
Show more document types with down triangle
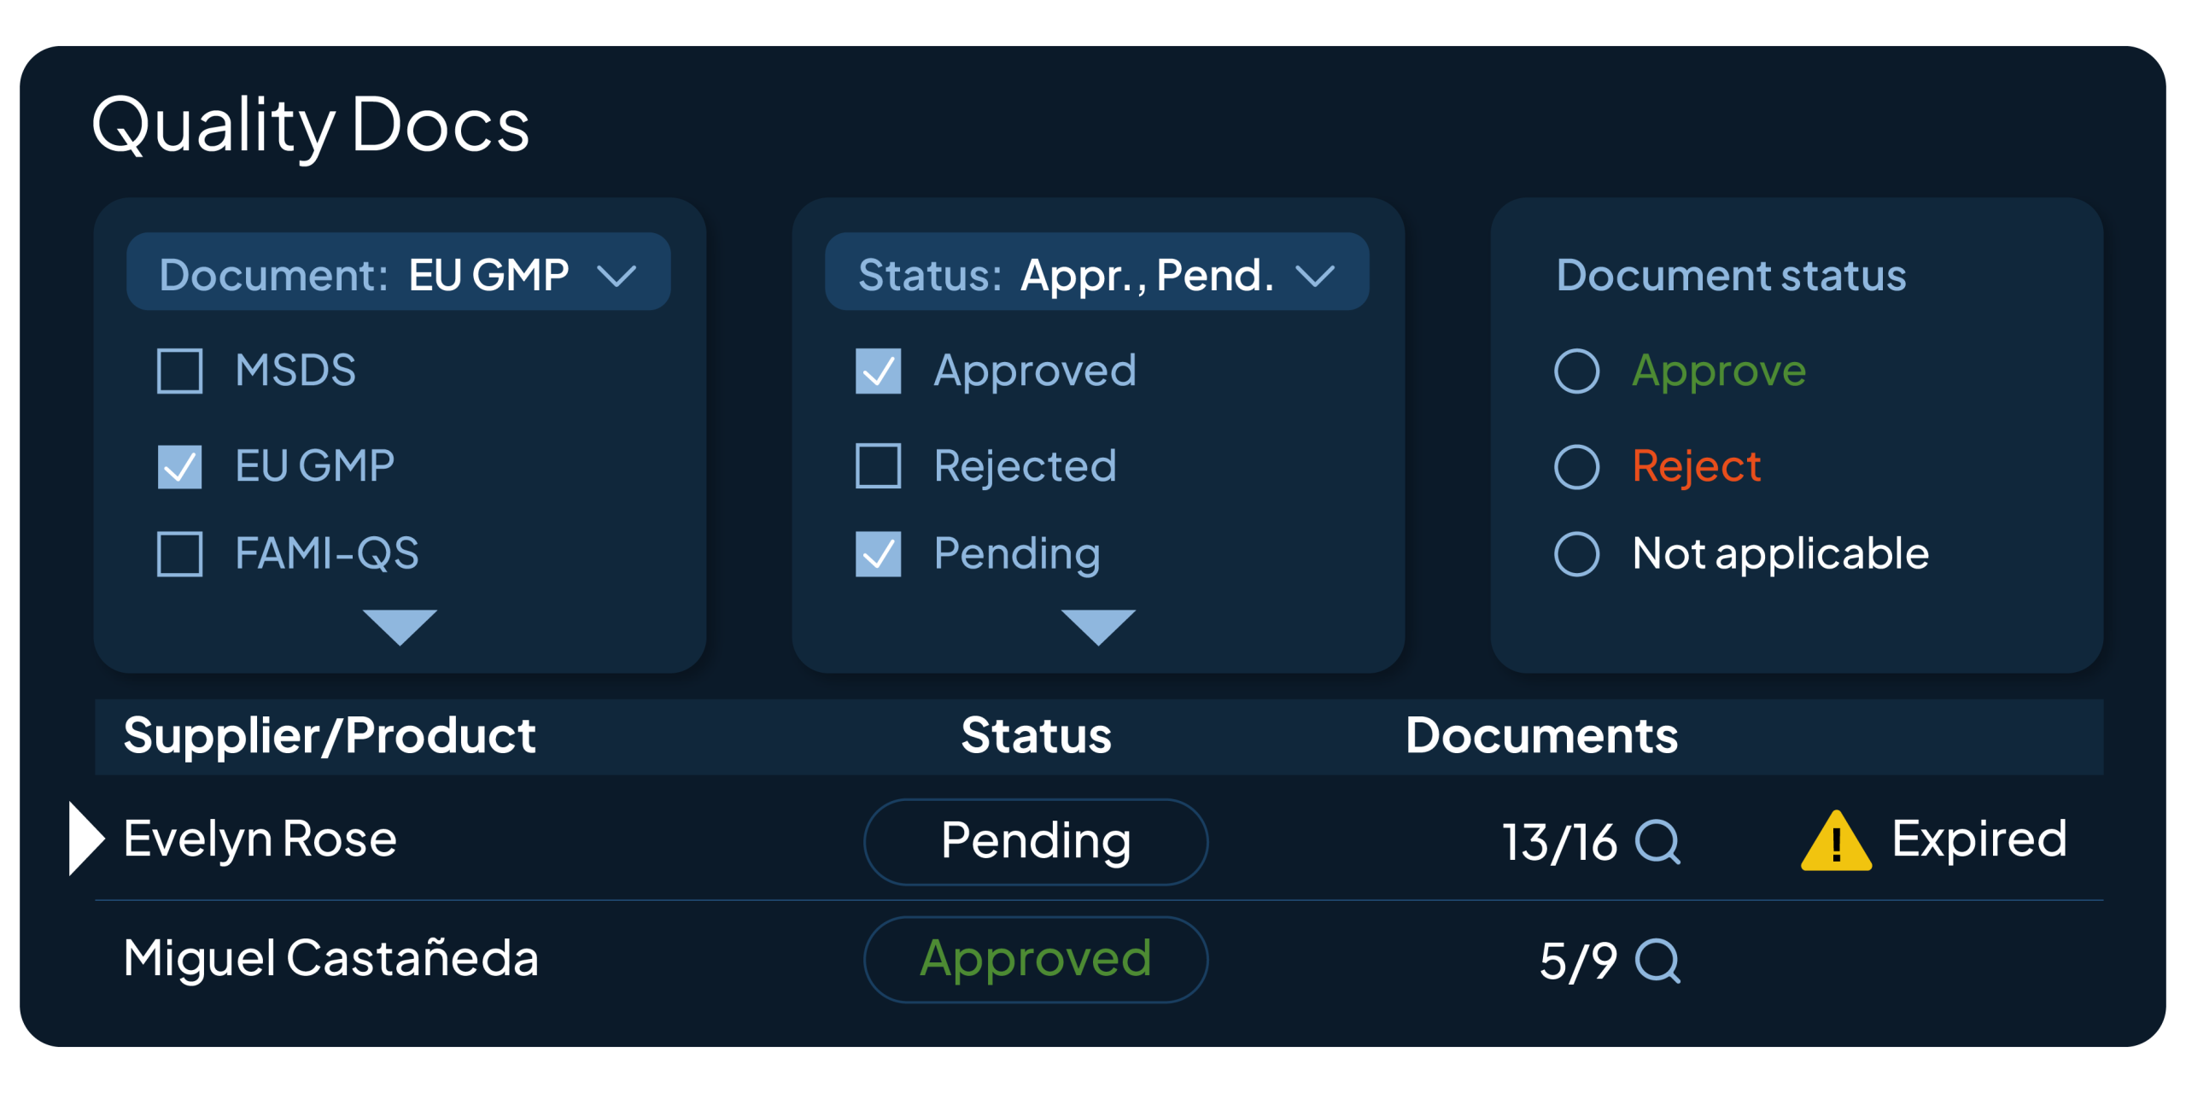pyautogui.click(x=400, y=628)
